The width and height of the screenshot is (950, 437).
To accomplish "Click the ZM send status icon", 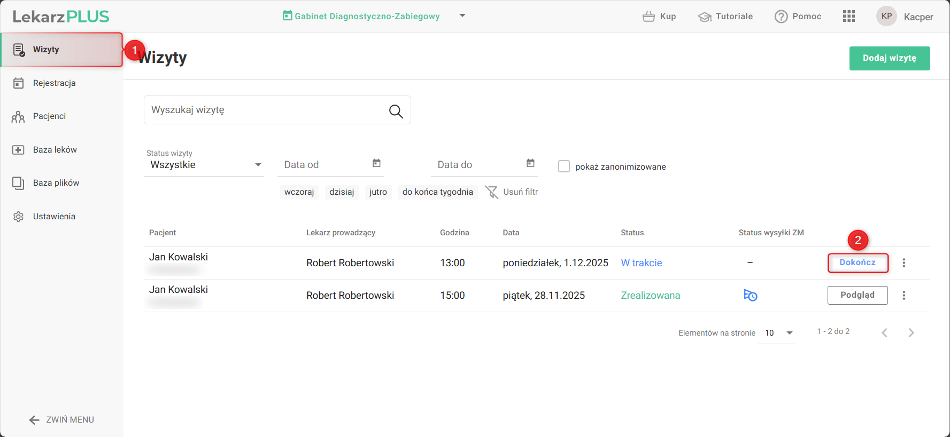I will (750, 295).
